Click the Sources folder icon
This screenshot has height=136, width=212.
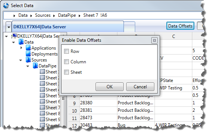pos(28,60)
